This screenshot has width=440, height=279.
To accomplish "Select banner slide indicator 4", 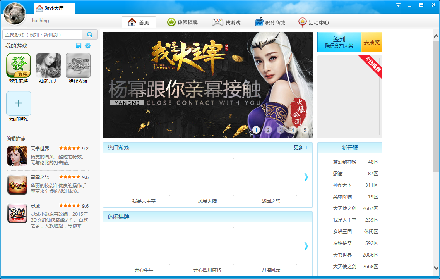I will pyautogui.click(x=293, y=130).
